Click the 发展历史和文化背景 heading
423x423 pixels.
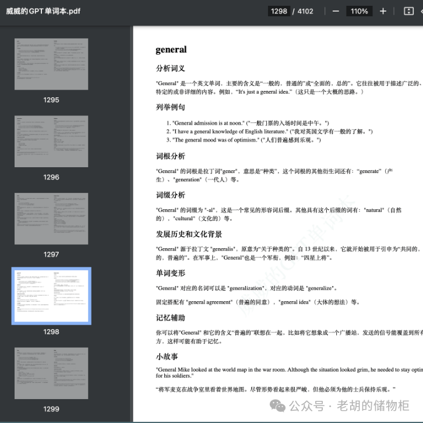(189, 234)
